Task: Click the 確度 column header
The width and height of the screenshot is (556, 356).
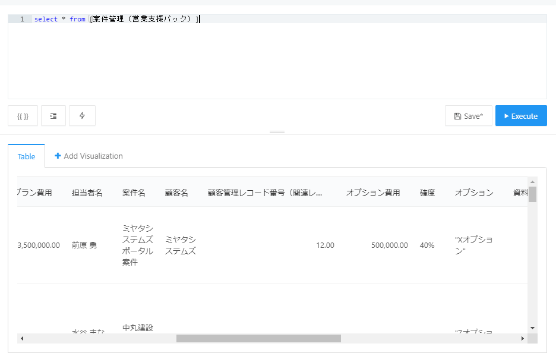Action: pos(427,193)
